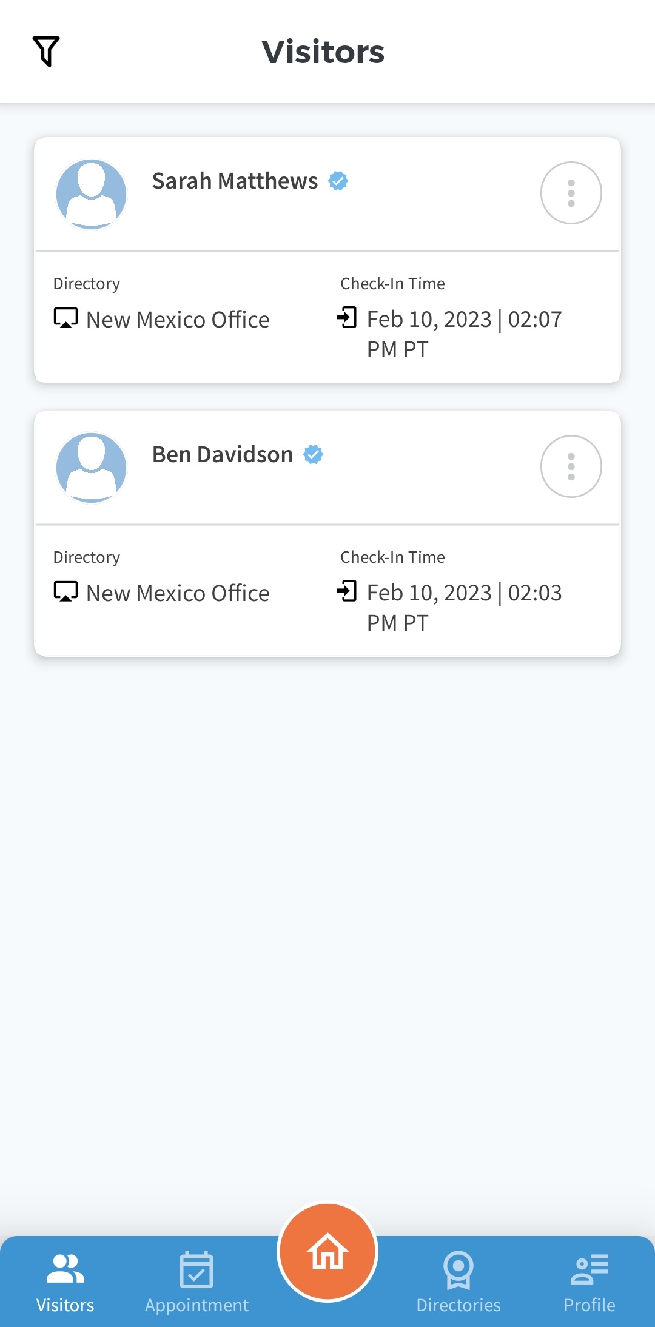Tap the Sarah Matthews name

click(x=235, y=181)
